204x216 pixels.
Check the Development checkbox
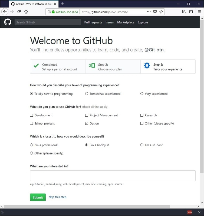(x=32, y=115)
